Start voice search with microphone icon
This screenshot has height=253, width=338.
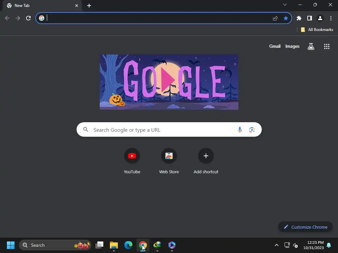(x=240, y=129)
